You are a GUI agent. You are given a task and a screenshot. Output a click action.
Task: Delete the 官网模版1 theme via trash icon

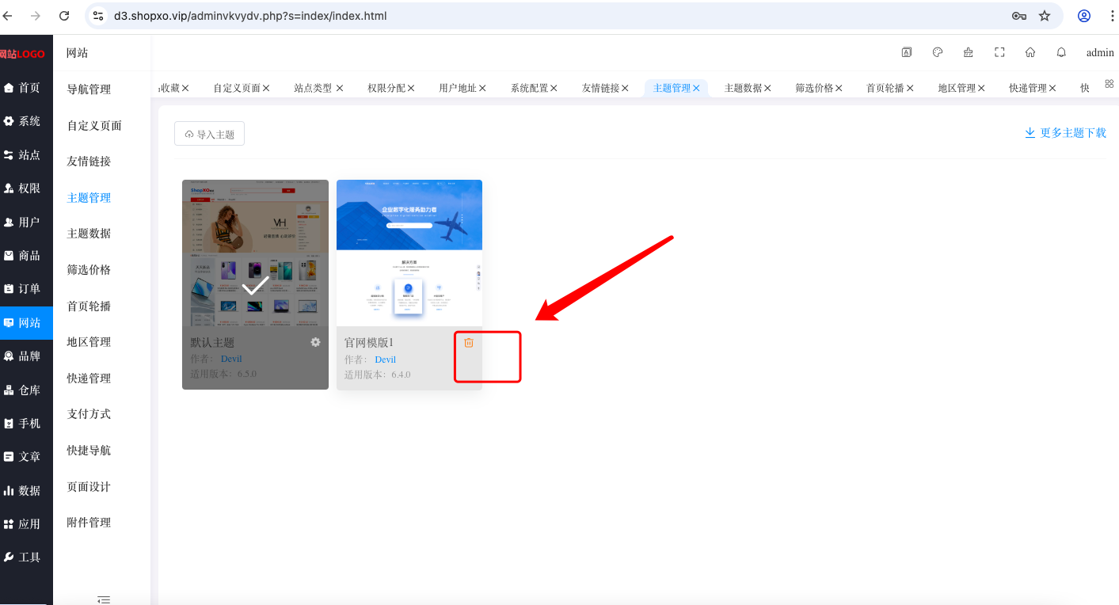tap(469, 342)
